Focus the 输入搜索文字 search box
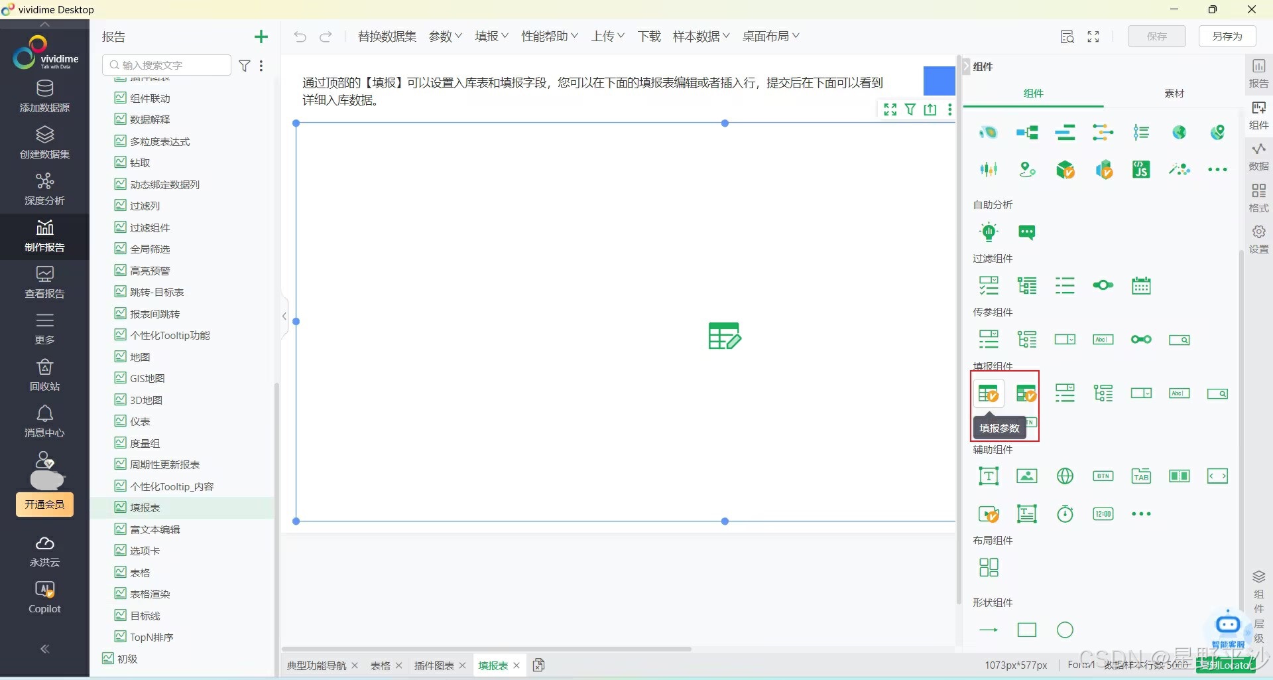Screen dimensions: 1273x680 (166, 65)
